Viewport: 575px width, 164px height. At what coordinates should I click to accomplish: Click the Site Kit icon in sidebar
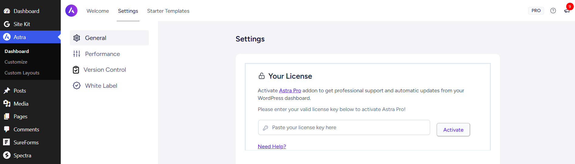(x=7, y=24)
